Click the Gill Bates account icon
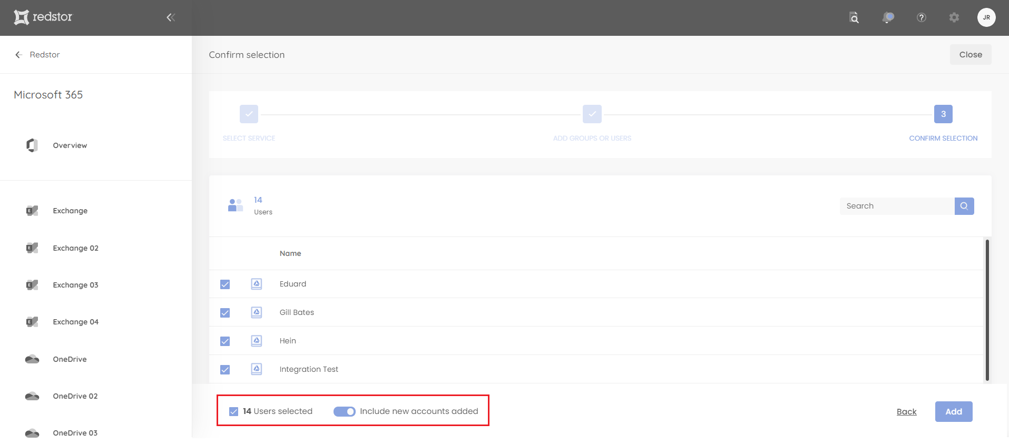This screenshot has height=444, width=1009. (x=257, y=312)
